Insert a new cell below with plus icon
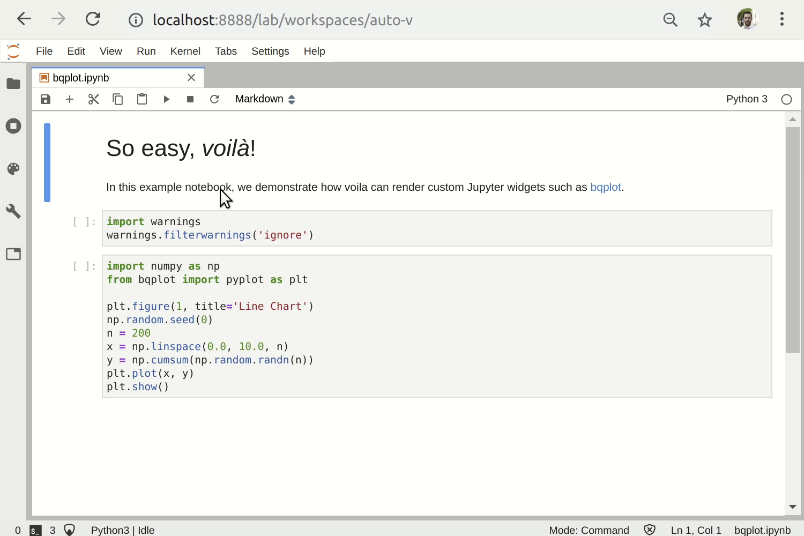 pos(70,99)
